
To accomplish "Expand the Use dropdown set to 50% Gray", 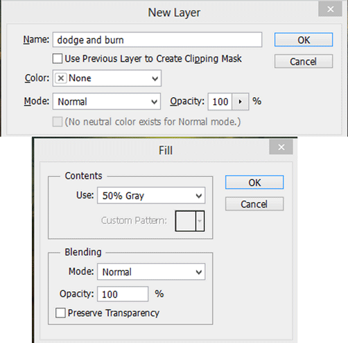I will point(151,196).
